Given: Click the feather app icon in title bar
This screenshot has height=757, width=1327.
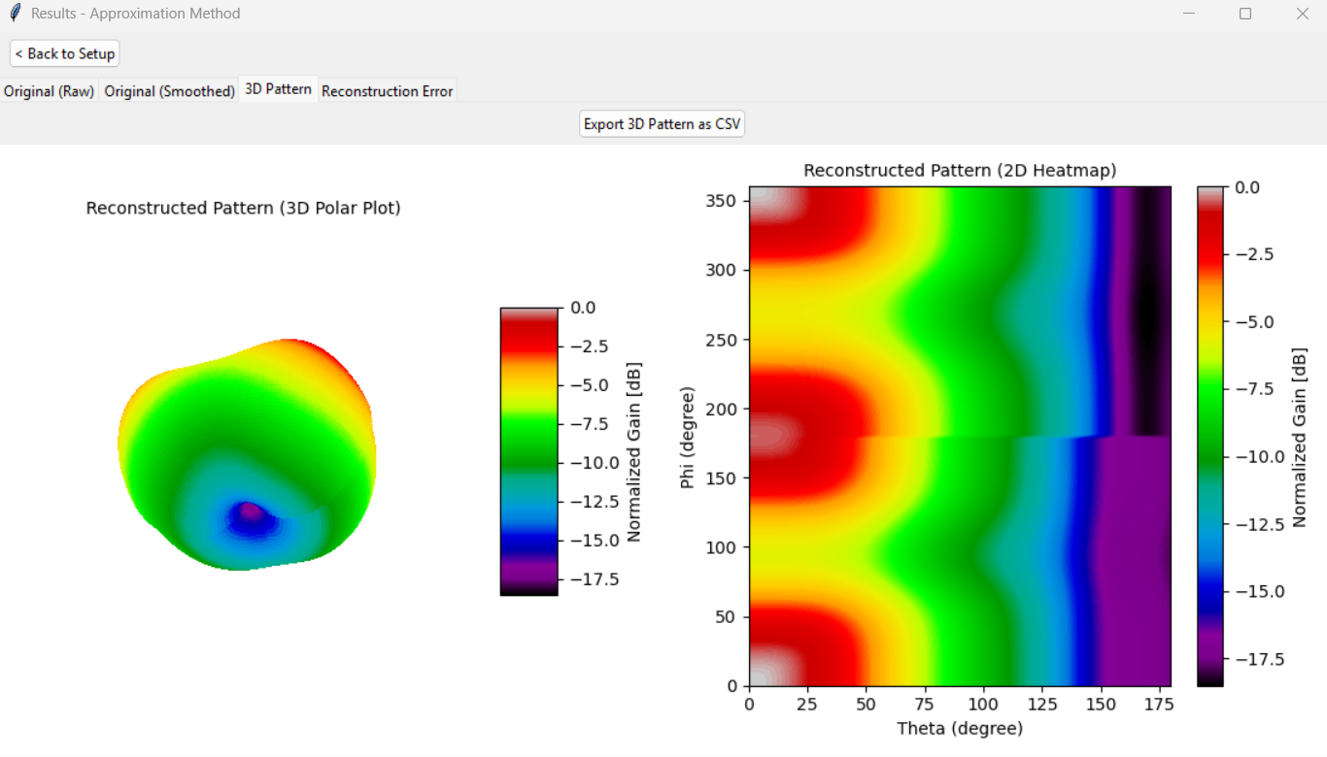Looking at the screenshot, I should pyautogui.click(x=15, y=14).
